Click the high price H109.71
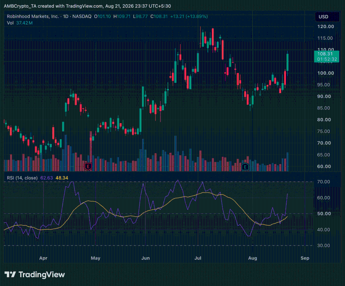345x286 pixels. click(x=122, y=16)
